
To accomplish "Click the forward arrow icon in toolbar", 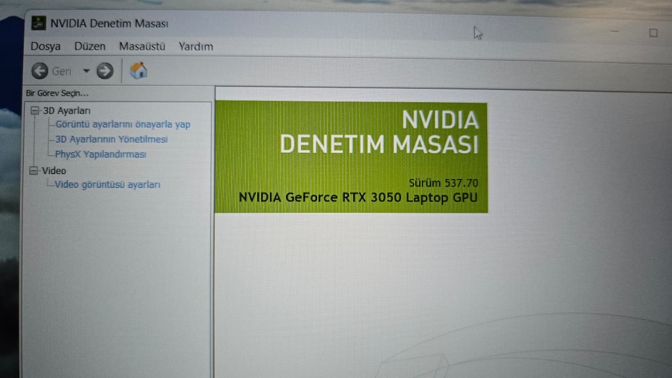I will 105,71.
